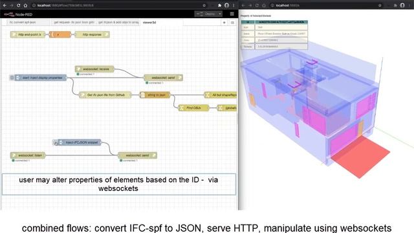Image resolution: width=414 pixels, height=233 pixels.
Task: Open profile avatar in 3D viewer browser window
Action: tap(402, 5)
